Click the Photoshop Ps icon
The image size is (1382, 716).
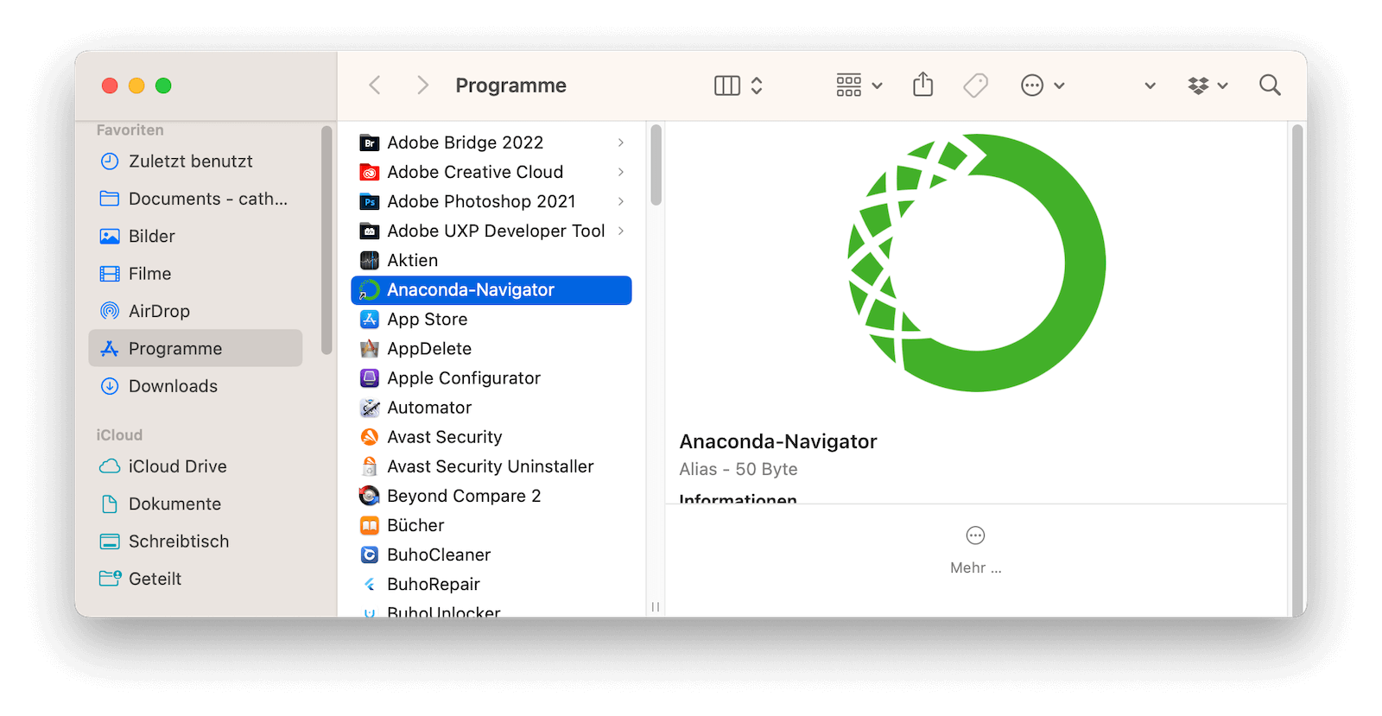(370, 201)
